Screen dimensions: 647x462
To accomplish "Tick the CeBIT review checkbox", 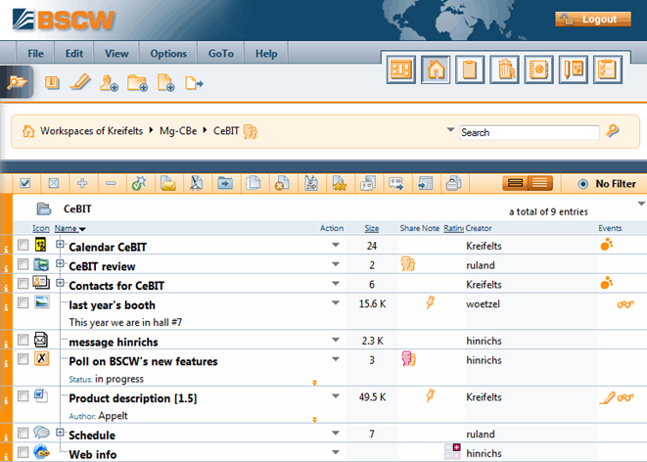I will coord(23,264).
